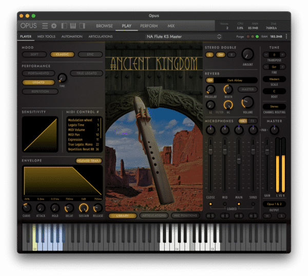Viewport: 308px width, 276px height.
Task: Click the Close microphone fader
Action: tap(210, 150)
